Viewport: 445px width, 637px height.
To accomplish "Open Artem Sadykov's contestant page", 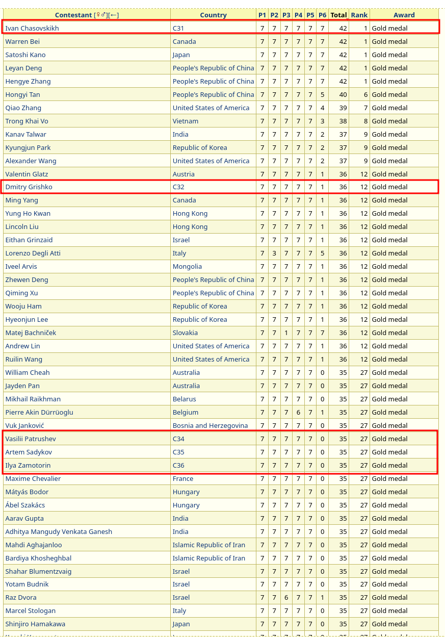I will pyautogui.click(x=29, y=452).
